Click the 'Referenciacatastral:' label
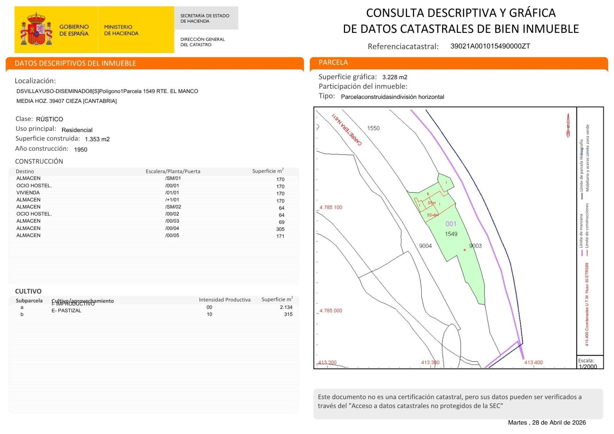Viewport: 614px width, 434px height. pyautogui.click(x=403, y=46)
